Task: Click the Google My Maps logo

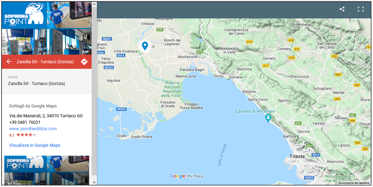Action: tap(186, 176)
